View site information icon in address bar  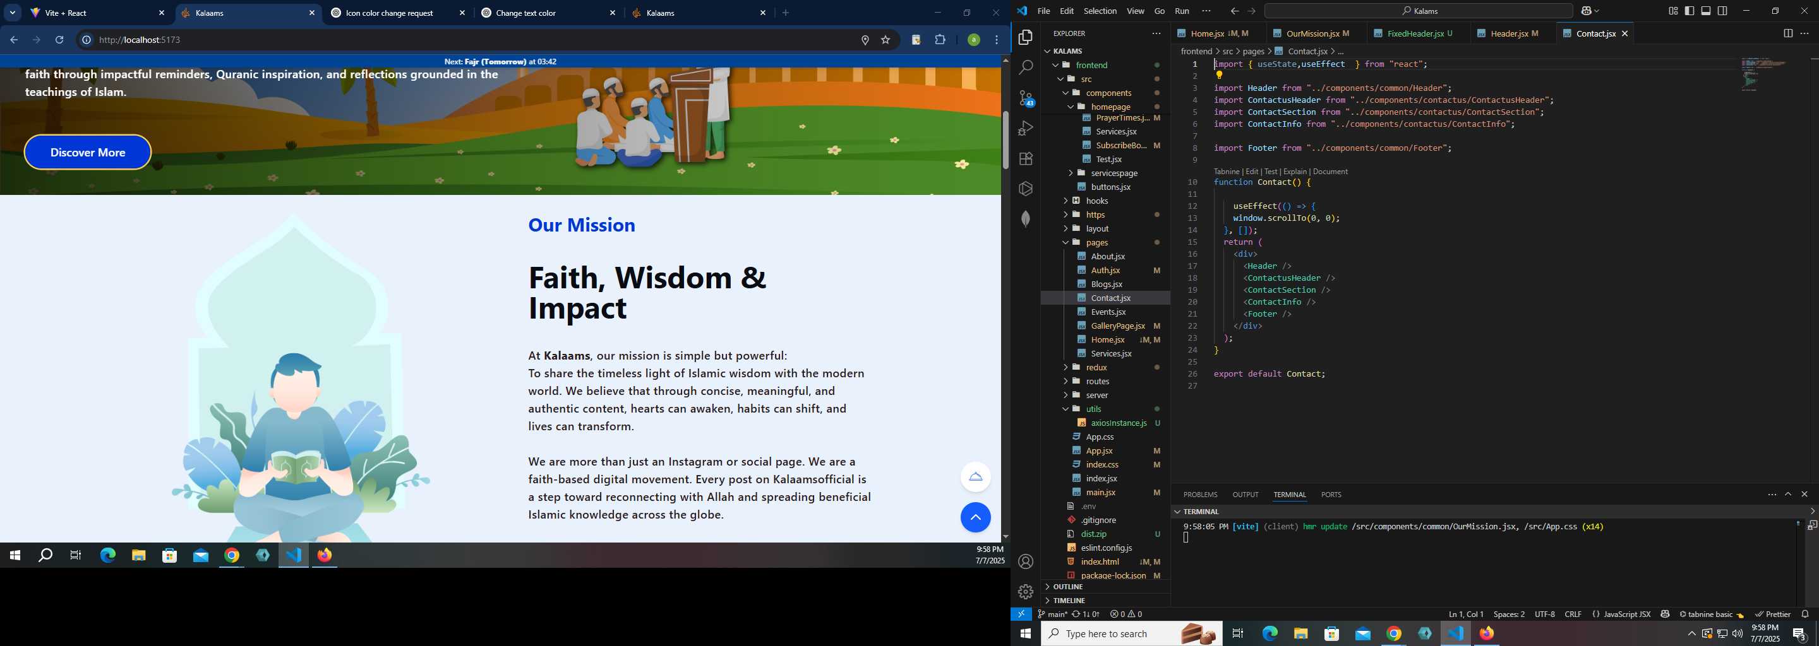(86, 40)
